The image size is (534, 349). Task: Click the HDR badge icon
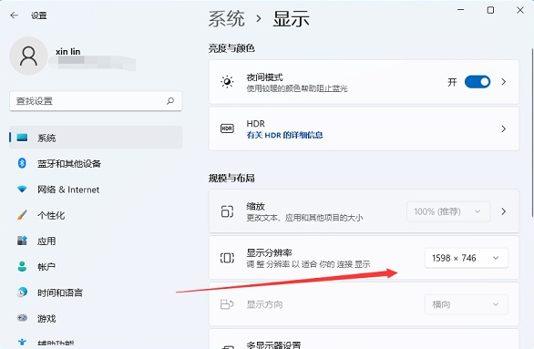click(227, 128)
